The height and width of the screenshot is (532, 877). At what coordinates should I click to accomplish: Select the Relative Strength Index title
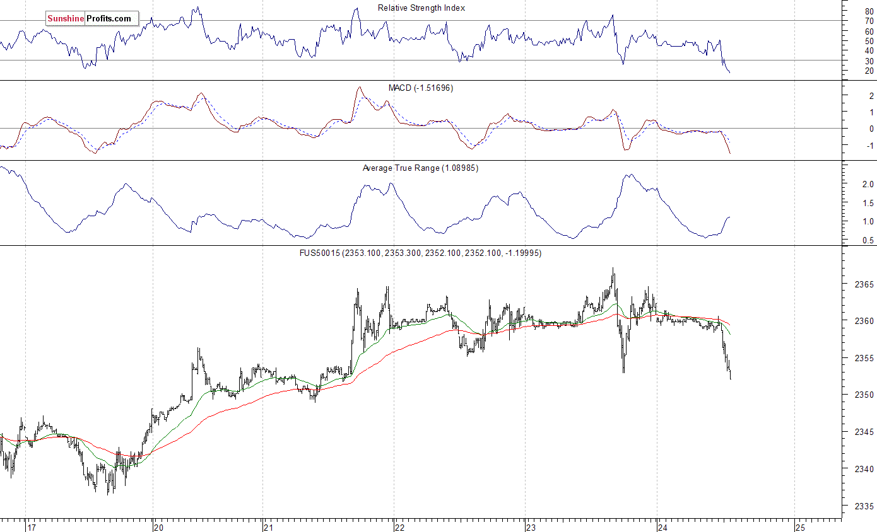tap(421, 8)
